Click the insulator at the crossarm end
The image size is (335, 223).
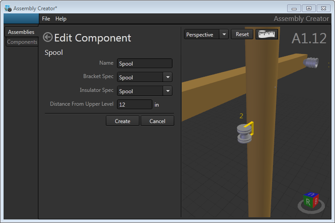point(312,63)
